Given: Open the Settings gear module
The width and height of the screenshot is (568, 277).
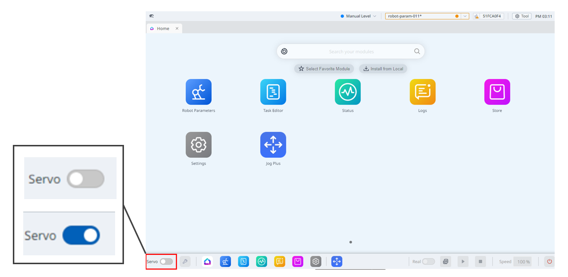Looking at the screenshot, I should pyautogui.click(x=199, y=145).
